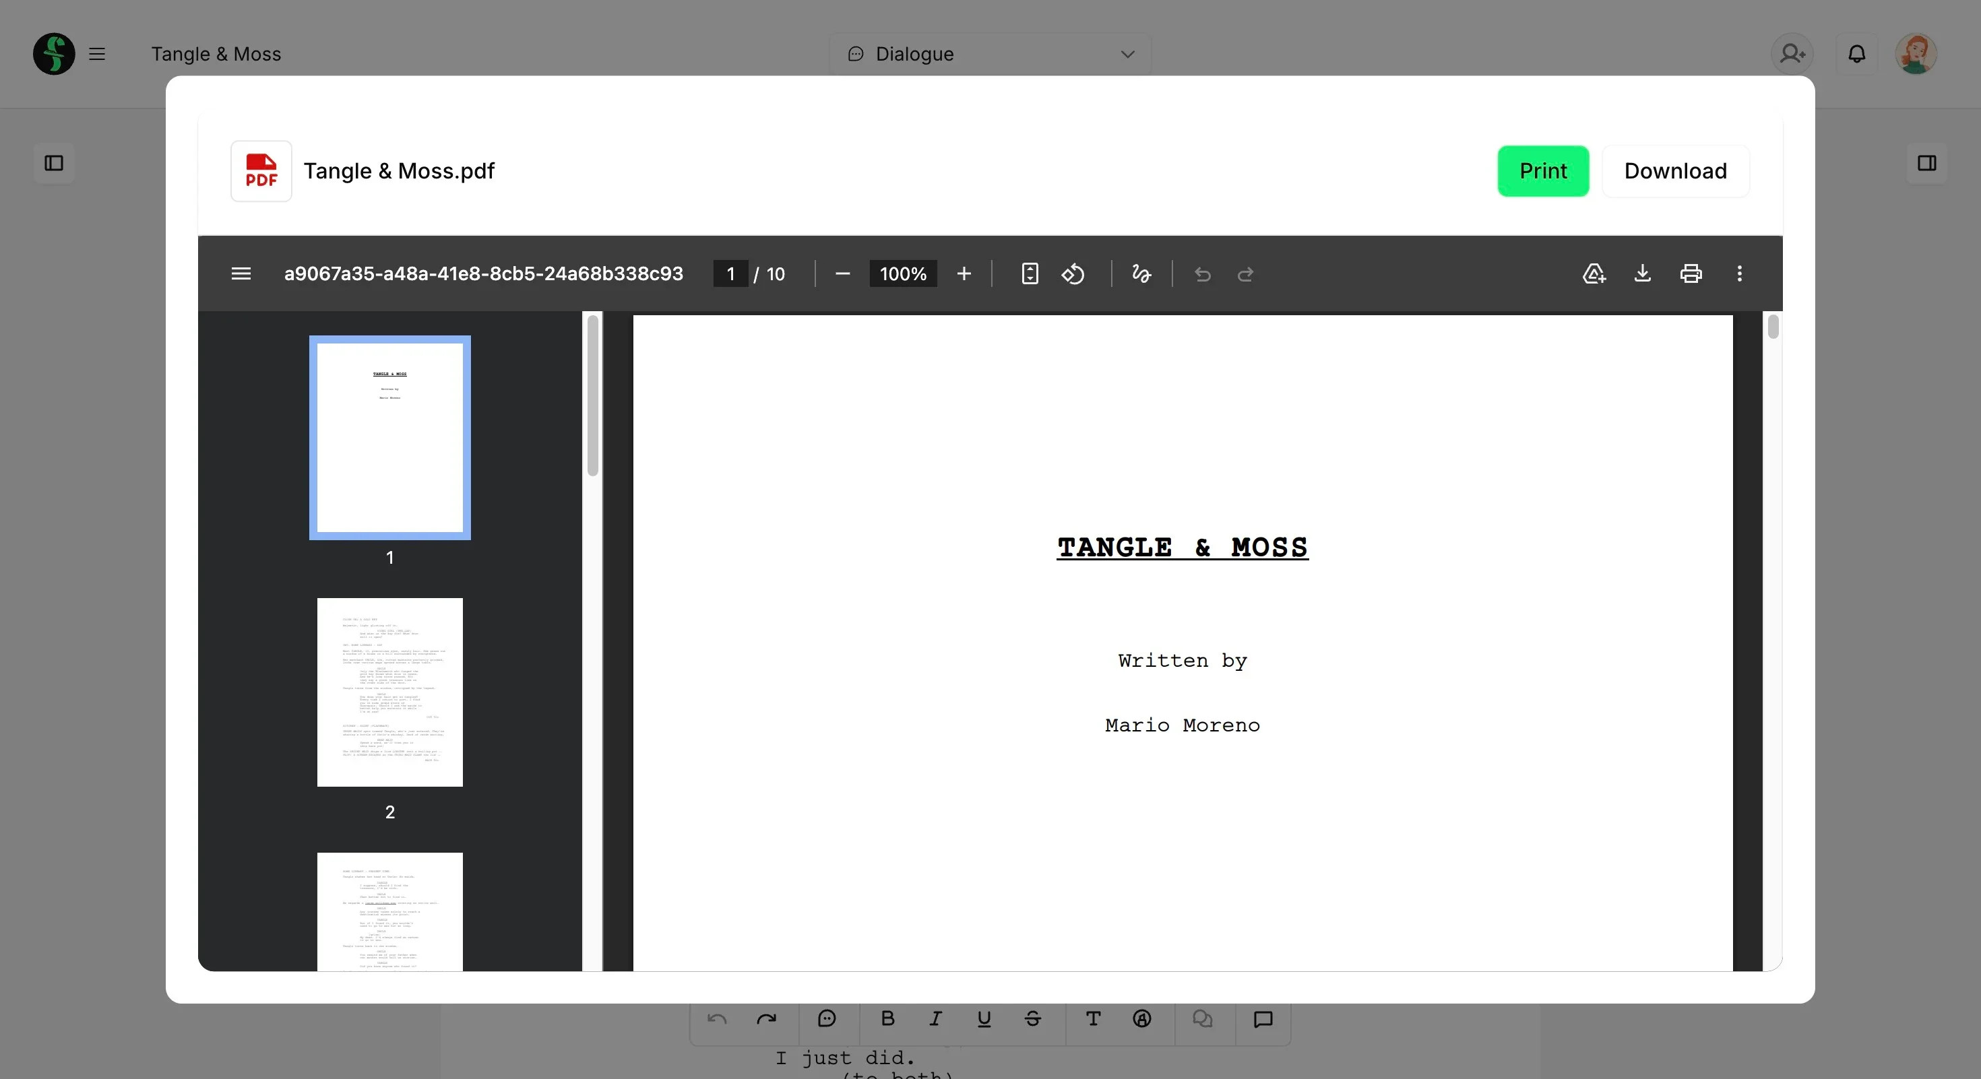Click the PDF toolbar download icon

(1642, 273)
